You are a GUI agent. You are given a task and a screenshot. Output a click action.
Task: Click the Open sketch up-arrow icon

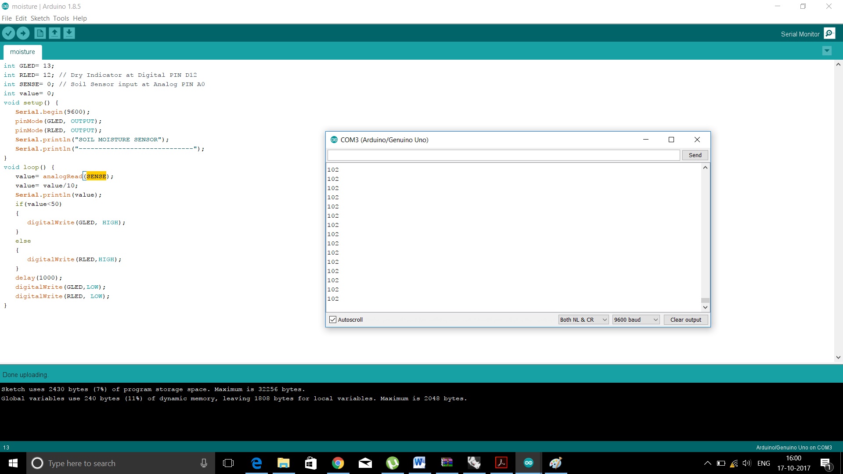click(x=54, y=33)
